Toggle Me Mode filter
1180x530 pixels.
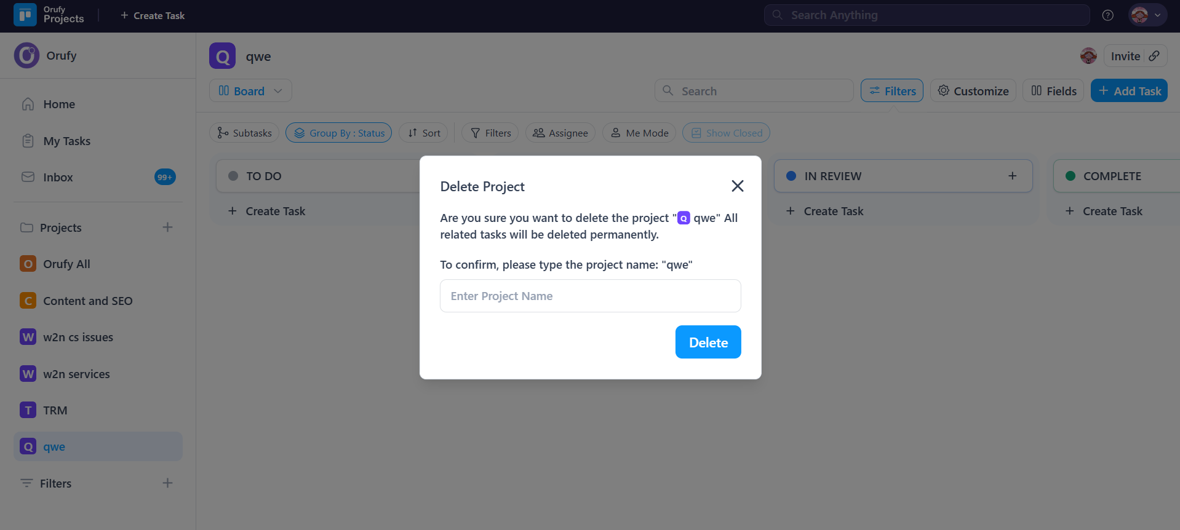[639, 133]
